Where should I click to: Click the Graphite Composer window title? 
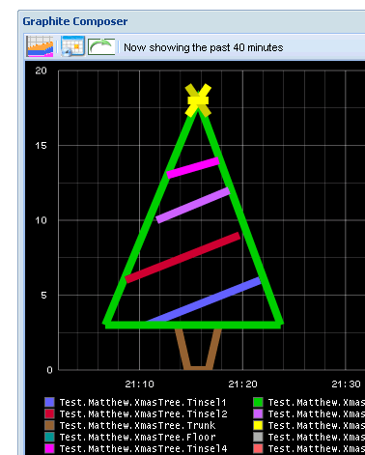75,21
